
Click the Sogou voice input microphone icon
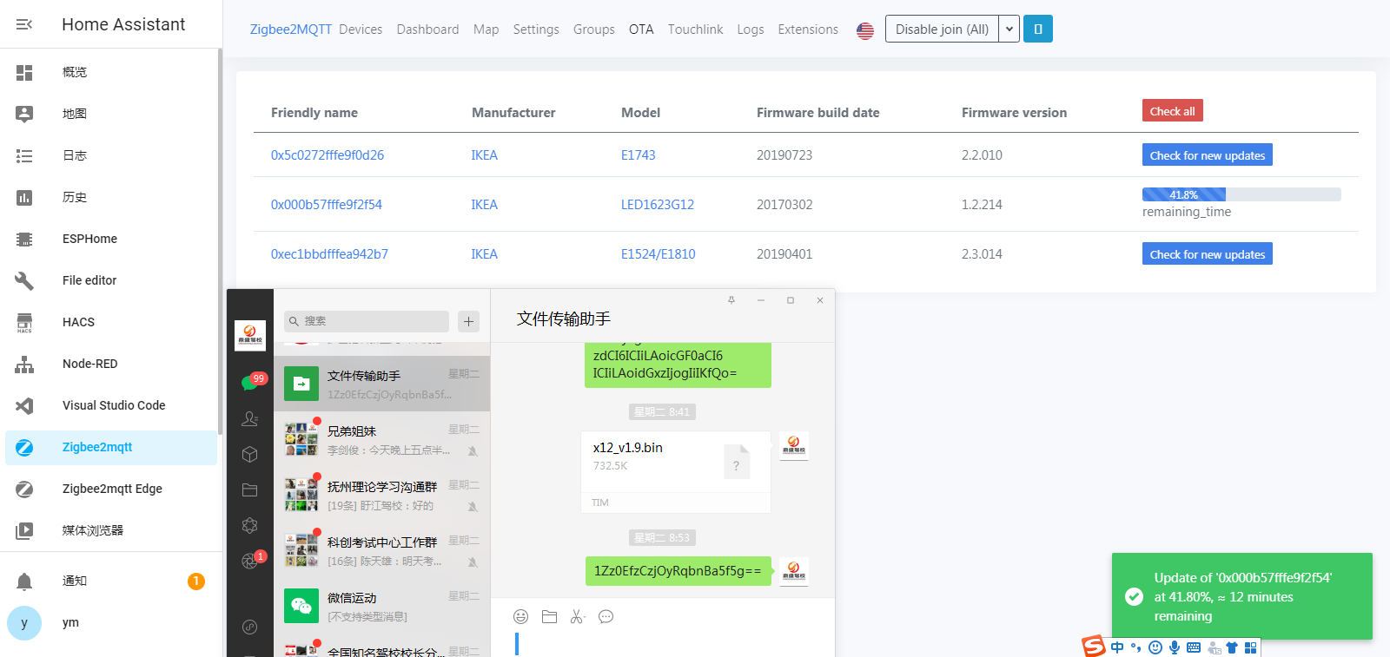tap(1175, 647)
